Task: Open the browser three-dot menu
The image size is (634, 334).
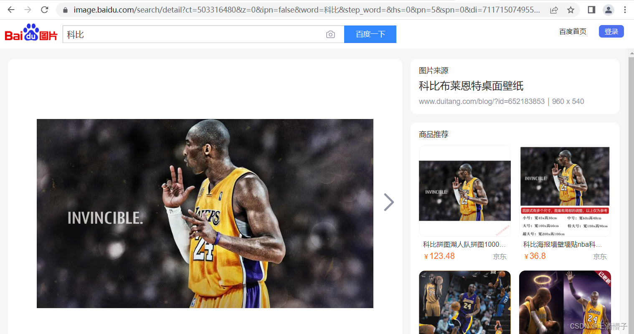Action: click(x=625, y=10)
